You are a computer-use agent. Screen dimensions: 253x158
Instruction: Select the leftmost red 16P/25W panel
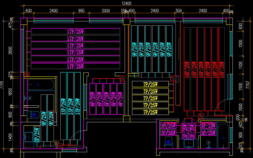187,69
